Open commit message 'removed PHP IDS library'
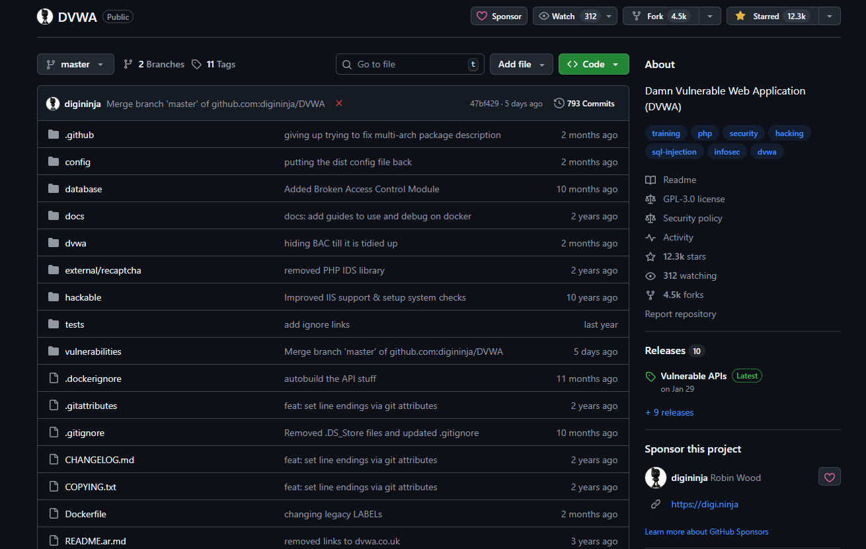The height and width of the screenshot is (549, 866). [335, 270]
